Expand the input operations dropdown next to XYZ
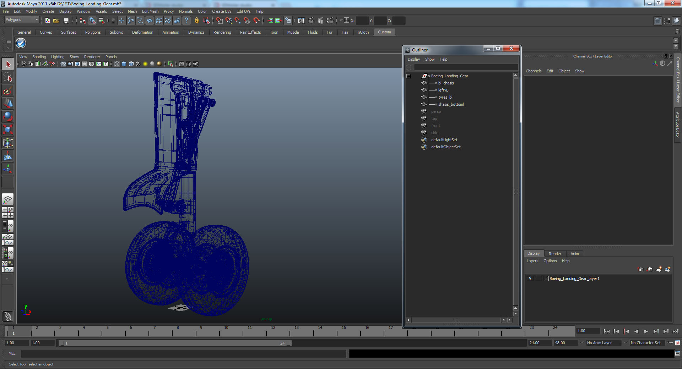The image size is (682, 369). [x=341, y=21]
